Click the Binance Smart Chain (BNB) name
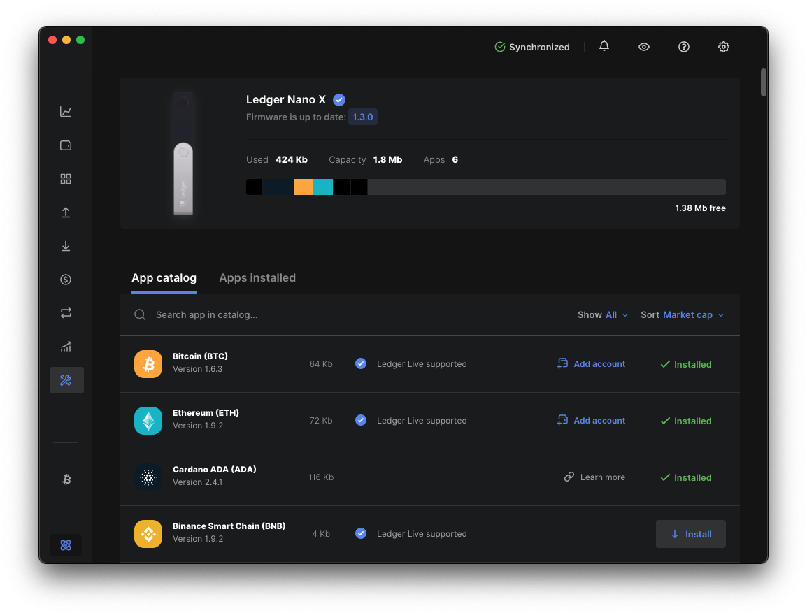This screenshot has width=807, height=615. (229, 526)
